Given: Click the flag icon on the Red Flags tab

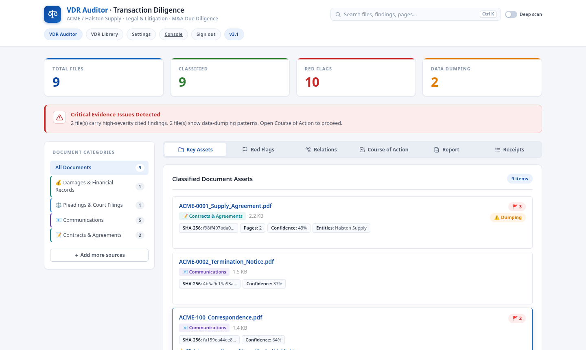Looking at the screenshot, I should pyautogui.click(x=245, y=150).
